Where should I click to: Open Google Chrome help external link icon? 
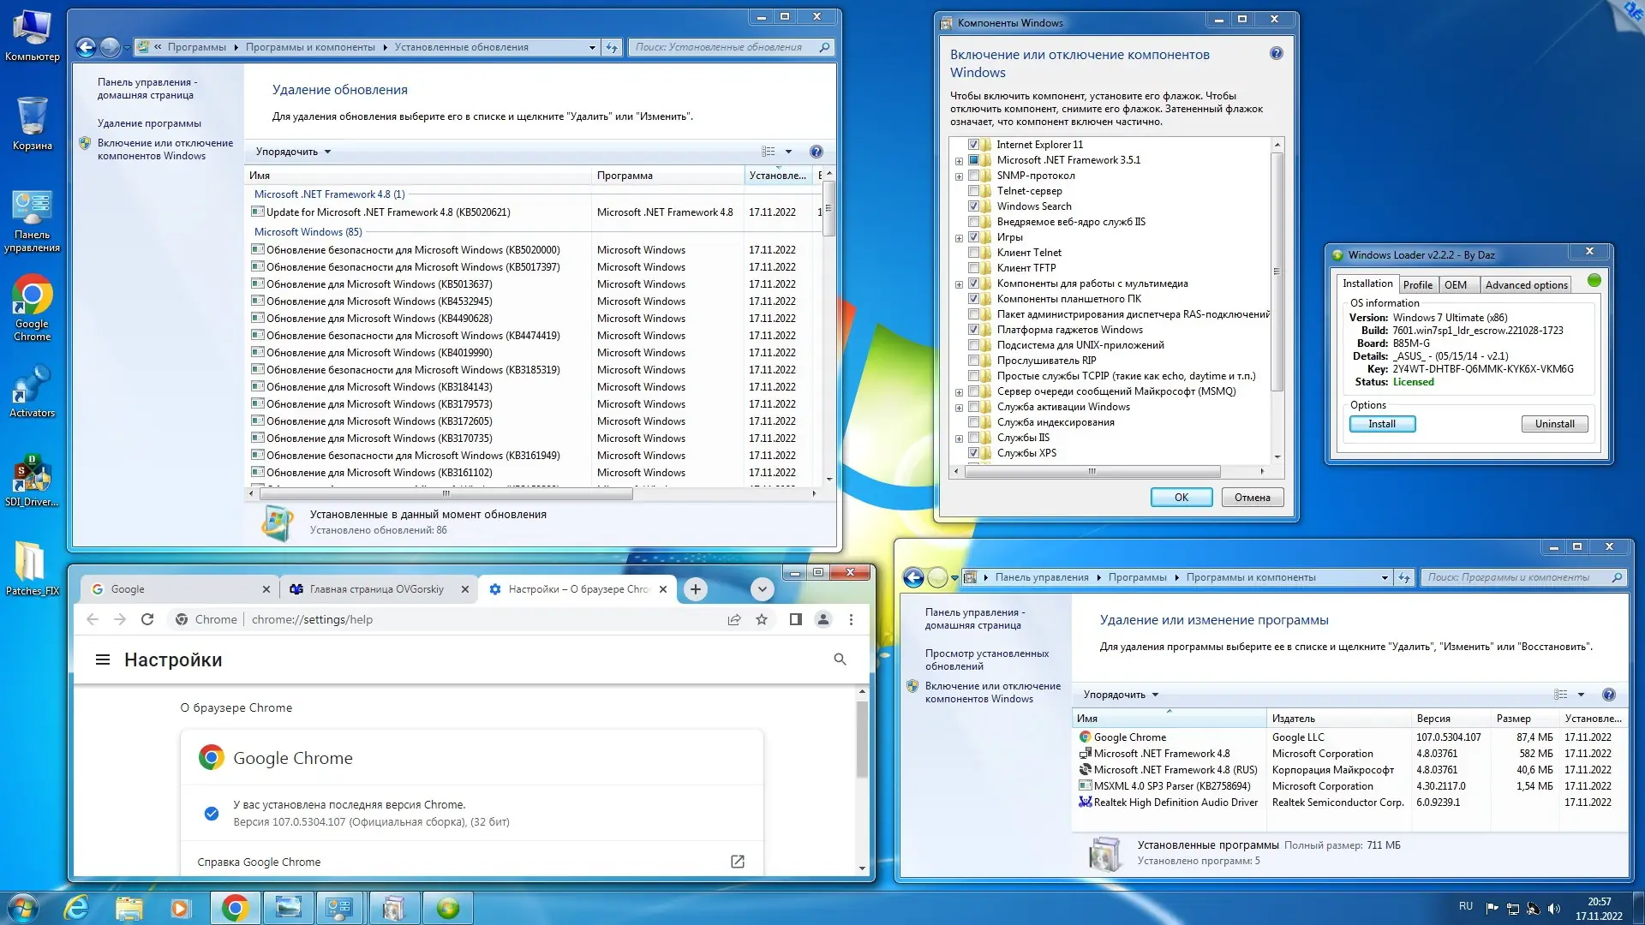pyautogui.click(x=737, y=862)
